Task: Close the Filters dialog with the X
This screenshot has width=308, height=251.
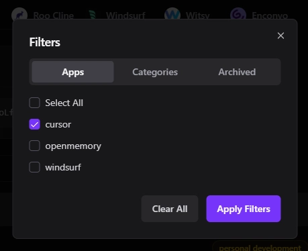Action: click(280, 36)
